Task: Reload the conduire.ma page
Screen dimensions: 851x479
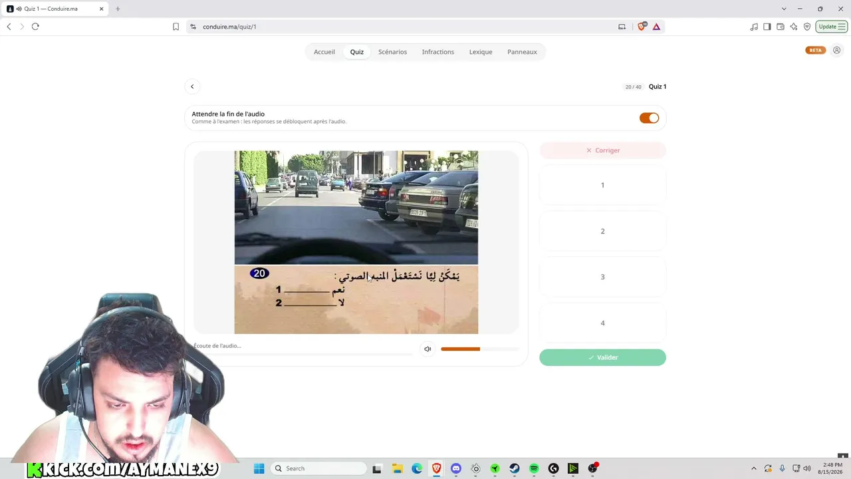Action: click(35, 27)
